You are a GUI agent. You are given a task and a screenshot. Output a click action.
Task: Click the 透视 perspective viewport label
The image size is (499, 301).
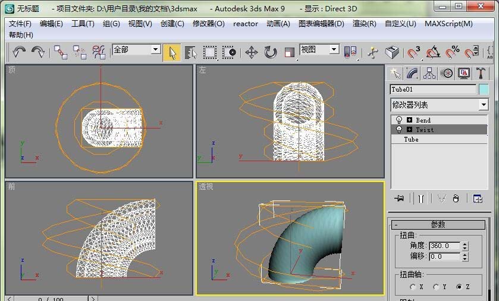click(x=206, y=187)
